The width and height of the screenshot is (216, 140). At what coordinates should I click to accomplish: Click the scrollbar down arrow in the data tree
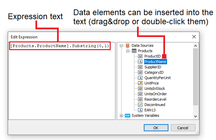coord(195,116)
